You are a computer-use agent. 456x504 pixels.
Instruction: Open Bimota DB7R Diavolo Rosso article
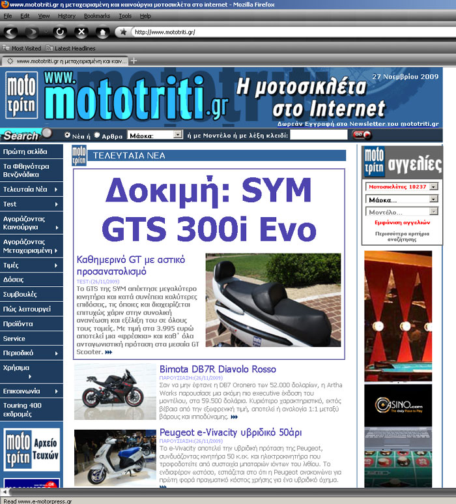pos(218,369)
